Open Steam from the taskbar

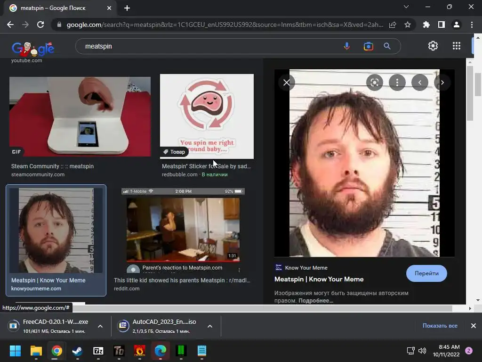[x=78, y=351]
